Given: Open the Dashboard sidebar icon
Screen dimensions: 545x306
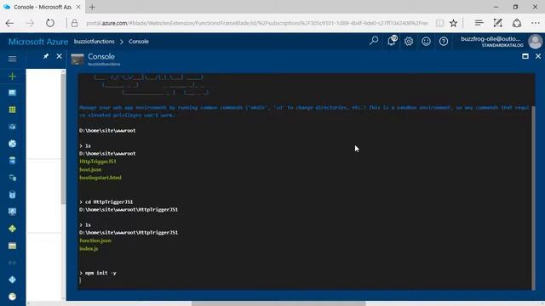Looking at the screenshot, I should 12,93.
